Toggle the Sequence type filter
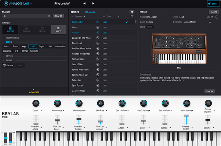 pos(7,51)
